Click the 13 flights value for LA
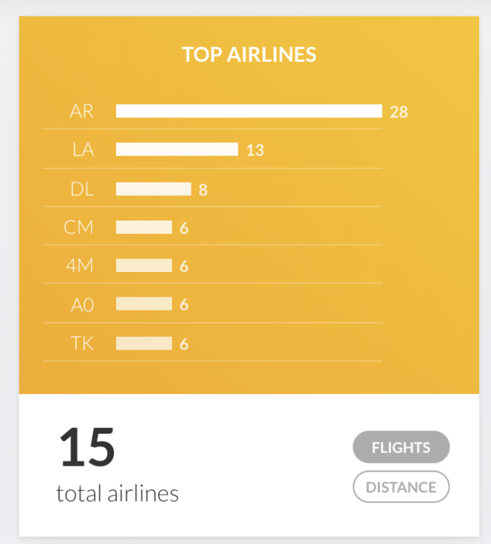This screenshot has height=544, width=491. [255, 151]
